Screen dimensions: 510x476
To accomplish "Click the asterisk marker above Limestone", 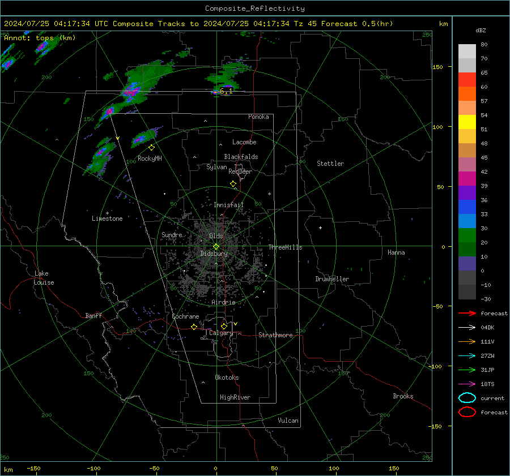I will (x=107, y=213).
